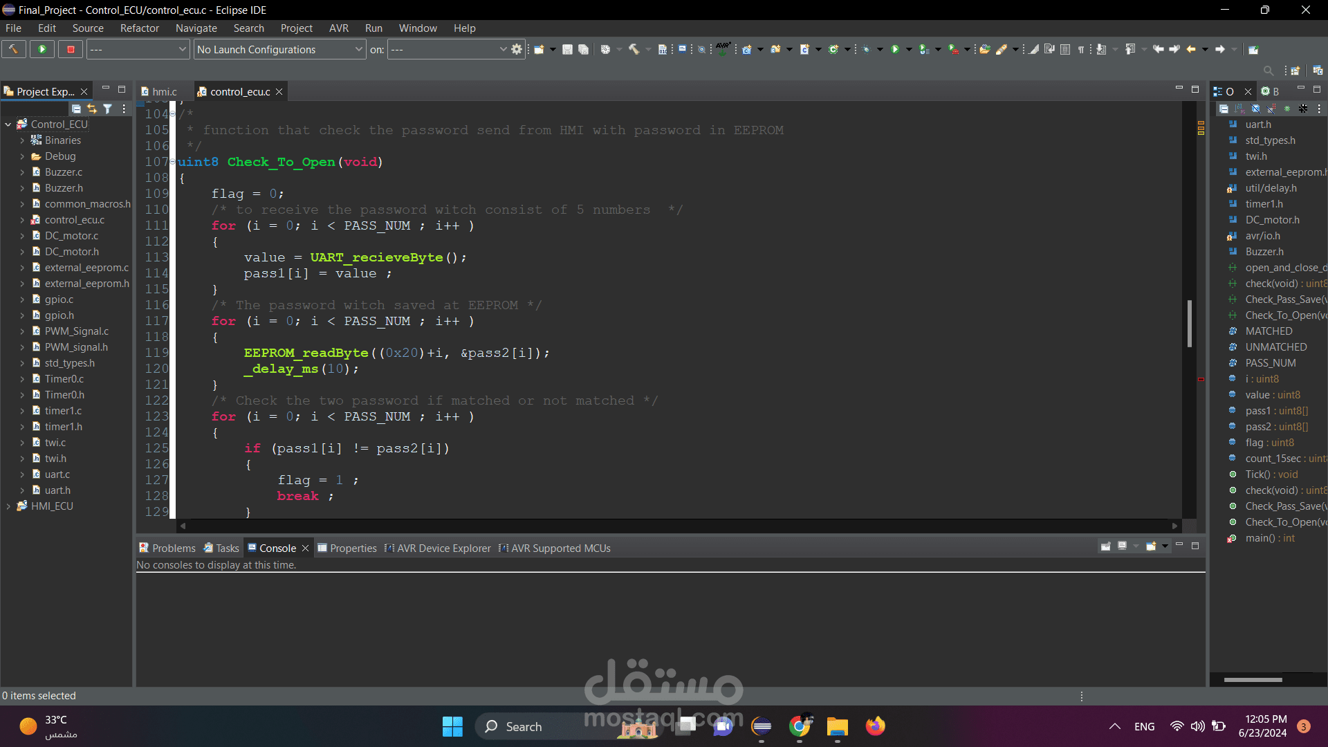Click the Debug bug toolbar icon
The height and width of the screenshot is (747, 1328).
[866, 49]
